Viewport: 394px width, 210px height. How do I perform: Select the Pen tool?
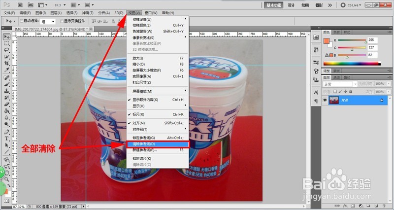[x=7, y=132]
